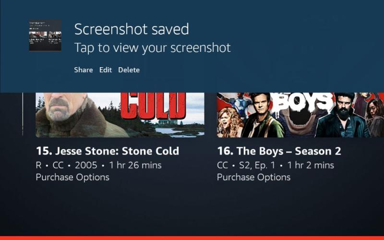Tap The Boys S2, Ep. 1 details line
This screenshot has height=240, width=384.
(276, 165)
